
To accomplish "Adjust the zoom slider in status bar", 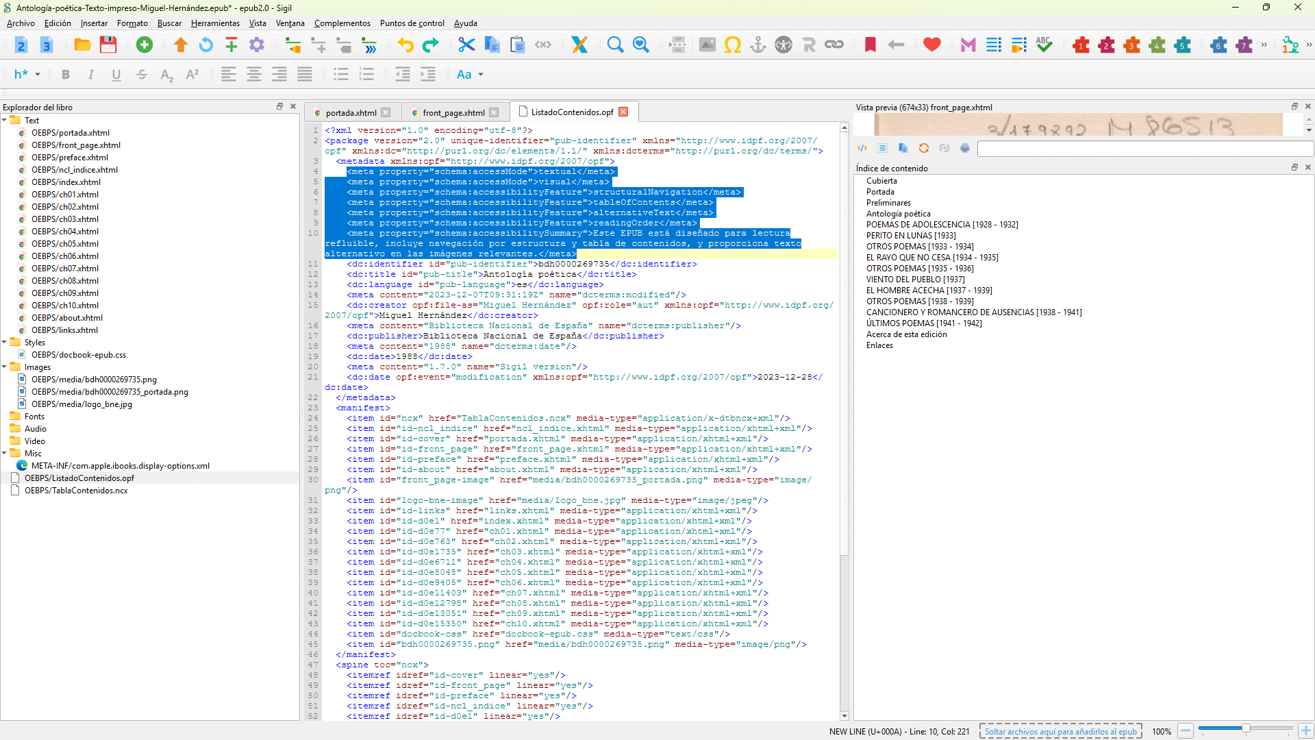I will pos(1245,730).
